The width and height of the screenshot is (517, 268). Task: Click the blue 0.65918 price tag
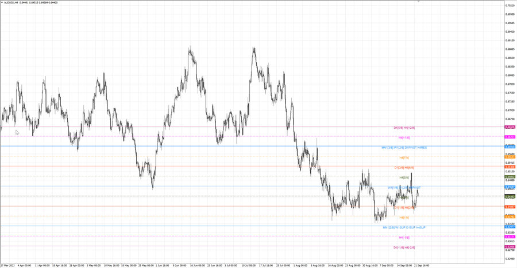click(510, 147)
